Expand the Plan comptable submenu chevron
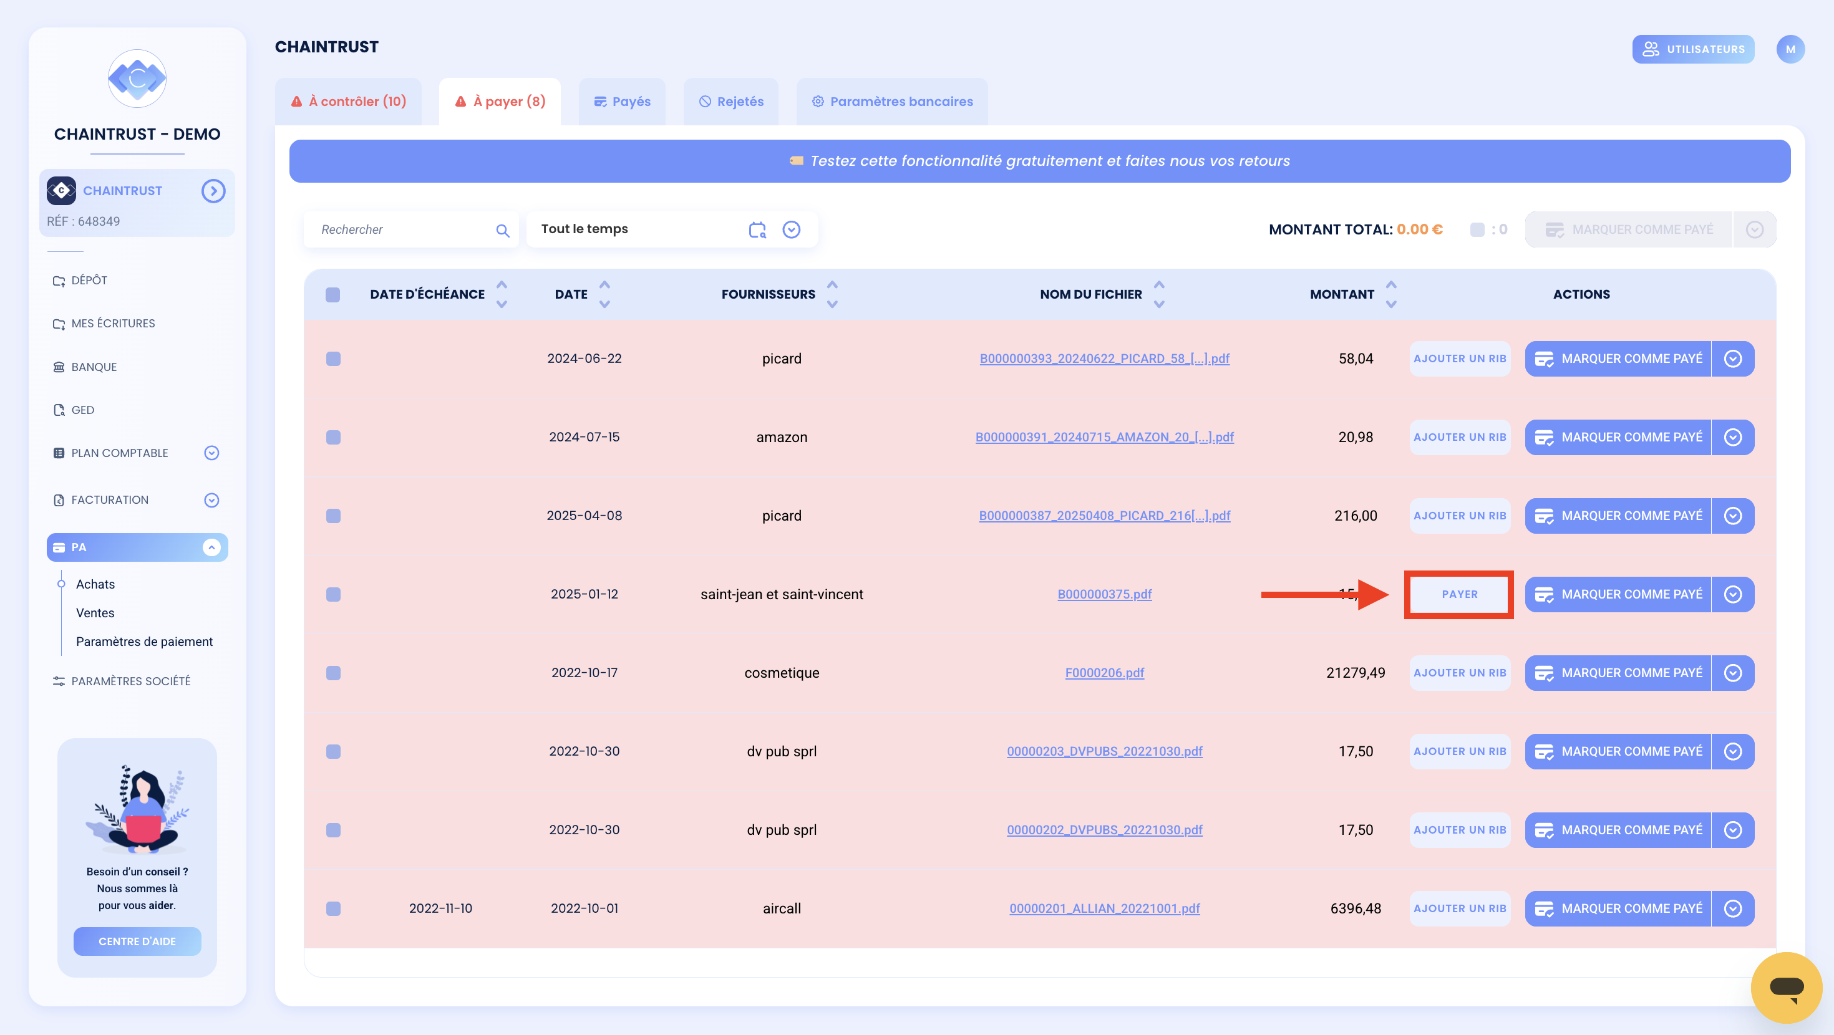 (211, 453)
